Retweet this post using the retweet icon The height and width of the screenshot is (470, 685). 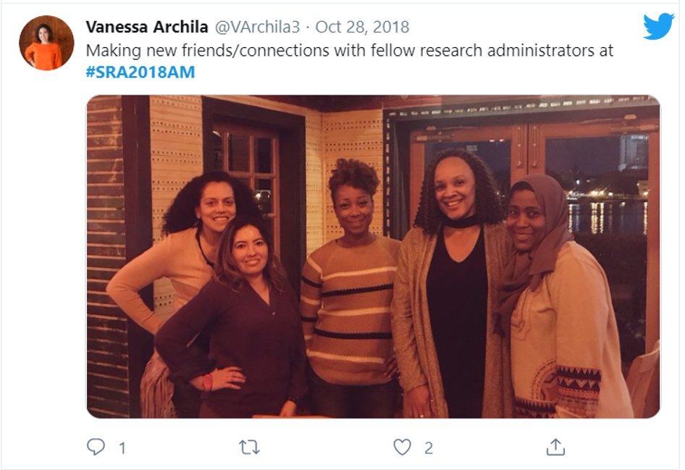[249, 448]
